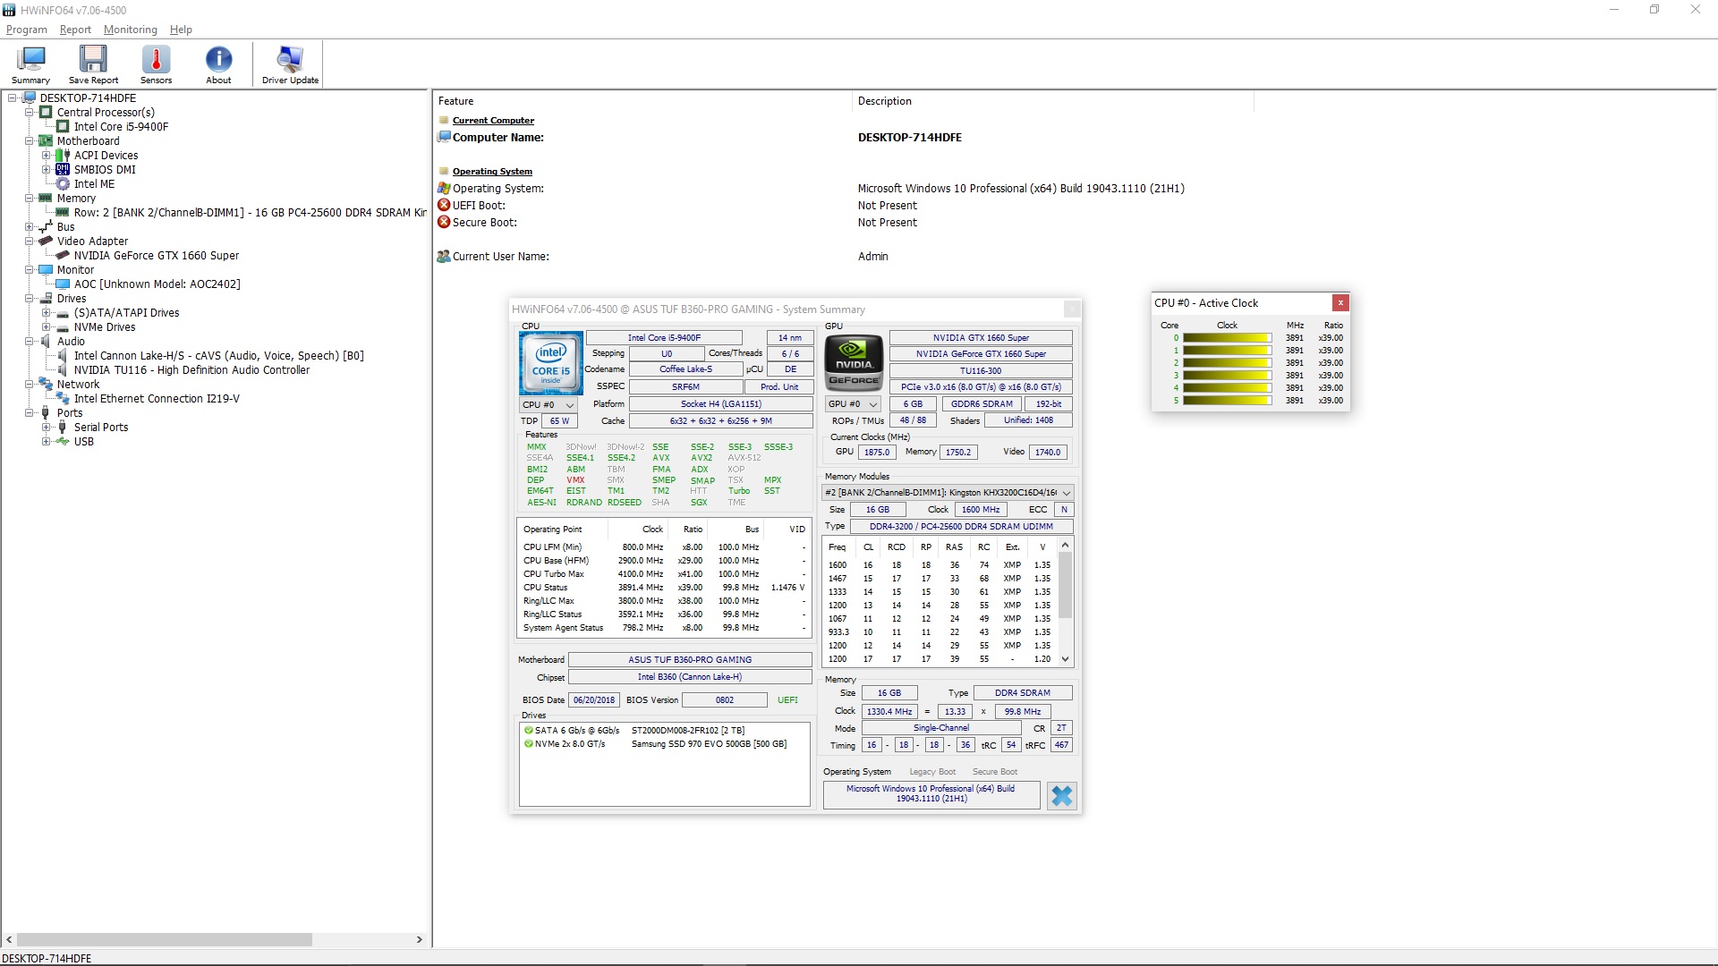Close the CPU #0 Active Clock window
Image resolution: width=1718 pixels, height=966 pixels.
(1340, 303)
